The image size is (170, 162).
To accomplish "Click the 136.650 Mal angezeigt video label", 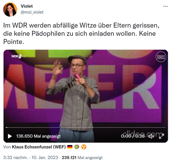I will [x=39, y=136].
